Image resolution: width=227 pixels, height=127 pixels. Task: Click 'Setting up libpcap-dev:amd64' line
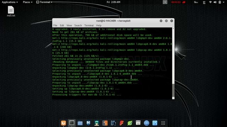click(84, 92)
